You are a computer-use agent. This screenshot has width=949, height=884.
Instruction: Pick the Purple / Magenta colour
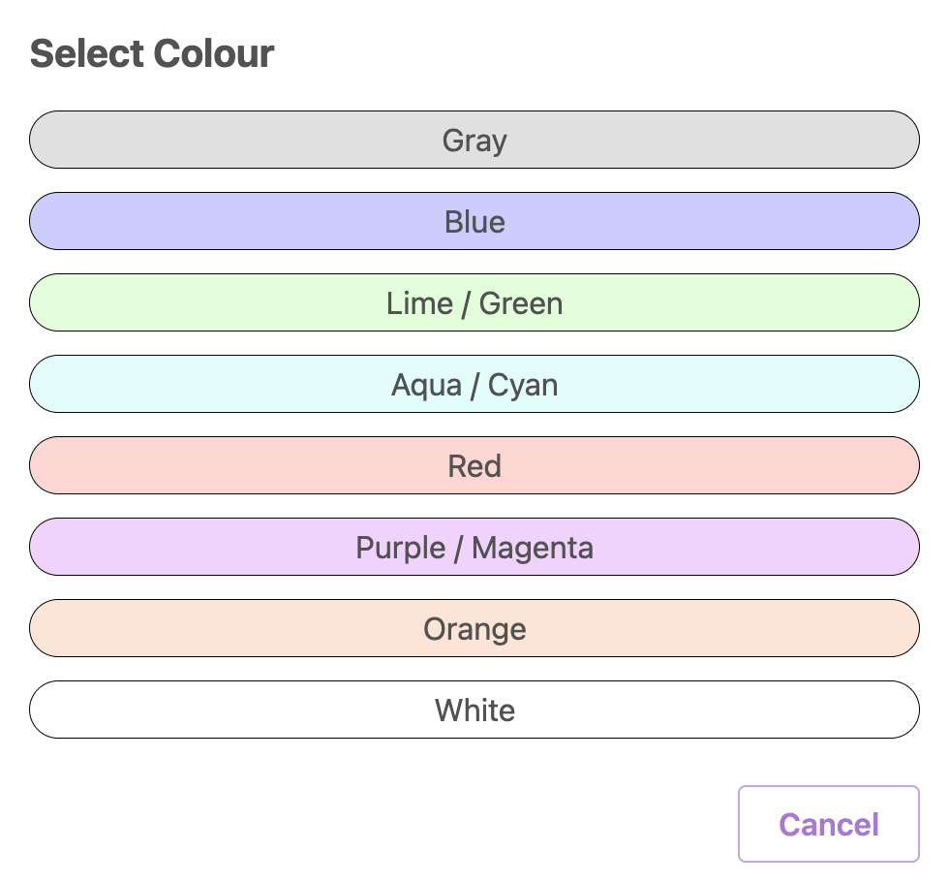[474, 548]
